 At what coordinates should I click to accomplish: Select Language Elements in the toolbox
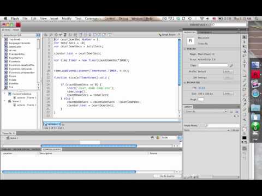20,43
